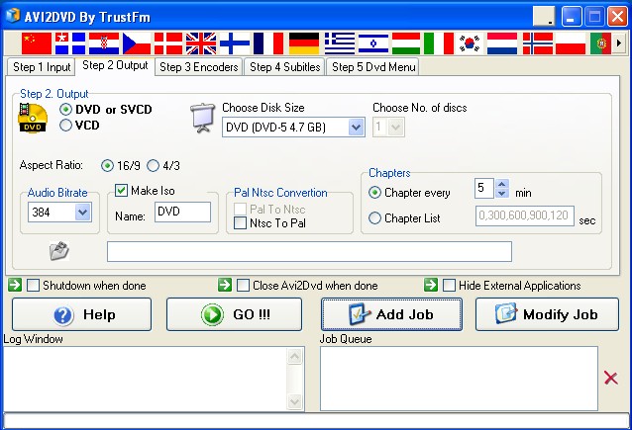Uncheck the Make Iso checkbox
Viewport: 632px width, 430px height.
[x=121, y=190]
